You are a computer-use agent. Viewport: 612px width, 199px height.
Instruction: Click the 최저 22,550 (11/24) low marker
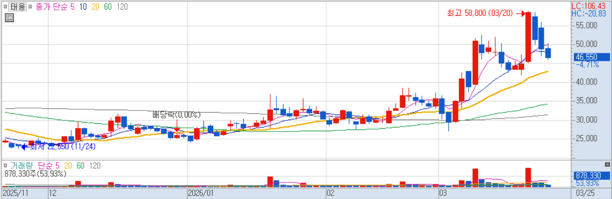click(x=58, y=146)
